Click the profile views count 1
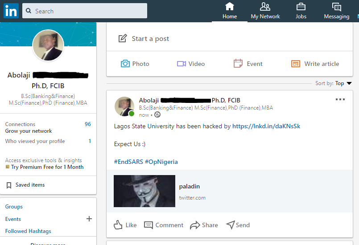 click(90, 141)
